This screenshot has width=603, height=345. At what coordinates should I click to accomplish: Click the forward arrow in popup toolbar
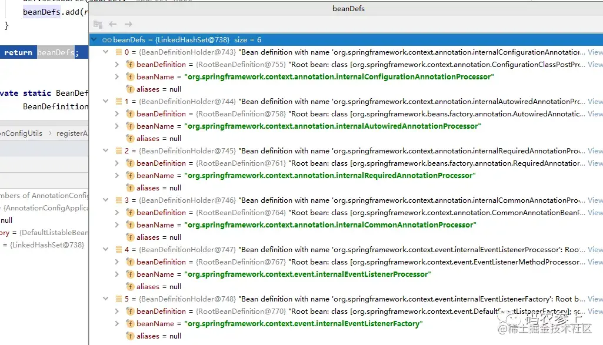[128, 24]
